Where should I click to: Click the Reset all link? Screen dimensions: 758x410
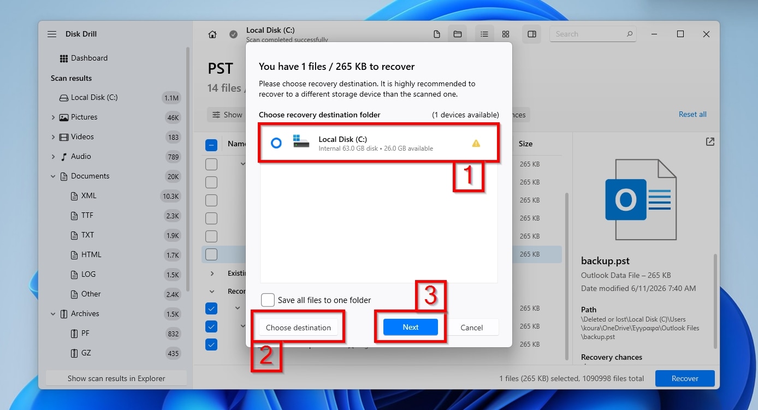pos(692,115)
